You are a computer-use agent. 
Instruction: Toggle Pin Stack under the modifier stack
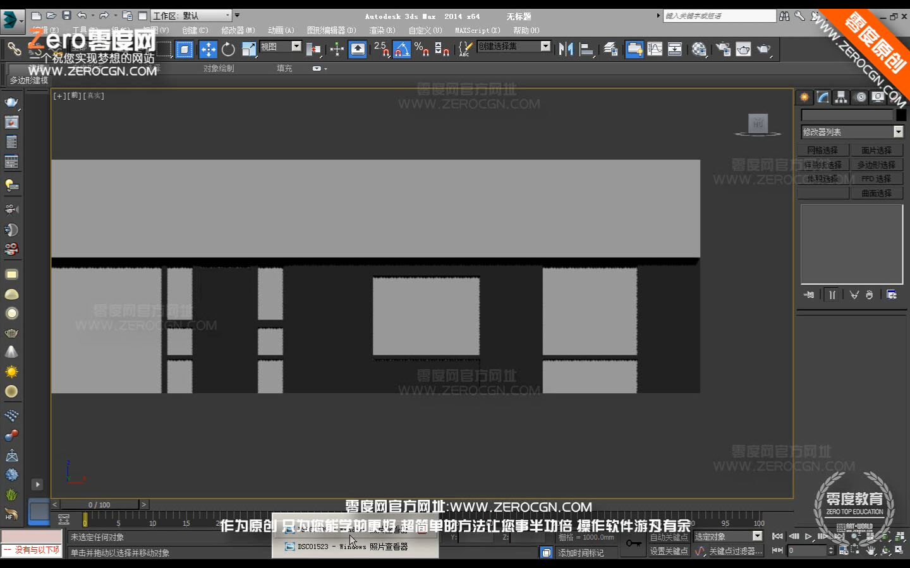click(x=809, y=295)
